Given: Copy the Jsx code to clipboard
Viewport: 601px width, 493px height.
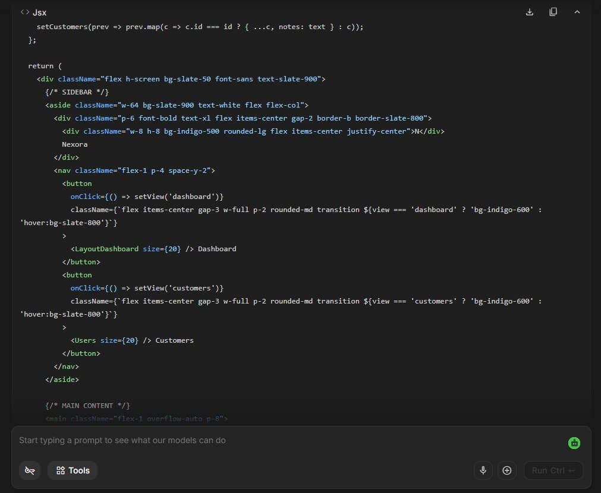Looking at the screenshot, I should [x=553, y=12].
